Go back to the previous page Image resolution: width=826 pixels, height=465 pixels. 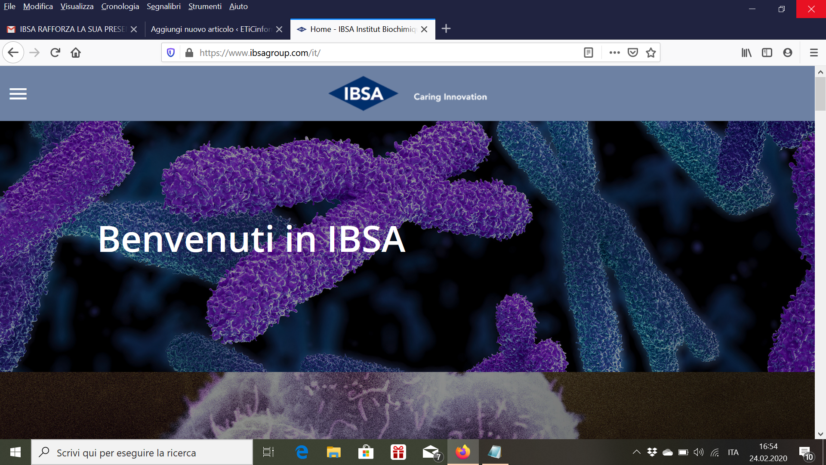pos(13,53)
